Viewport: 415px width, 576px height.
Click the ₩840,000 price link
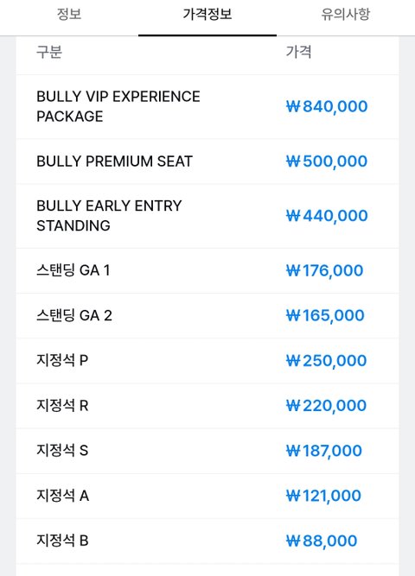pos(327,106)
